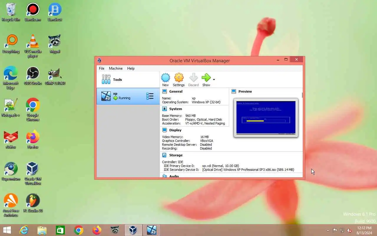Click the VM preview thumbnail
Image resolution: width=377 pixels, height=236 pixels.
[266, 118]
